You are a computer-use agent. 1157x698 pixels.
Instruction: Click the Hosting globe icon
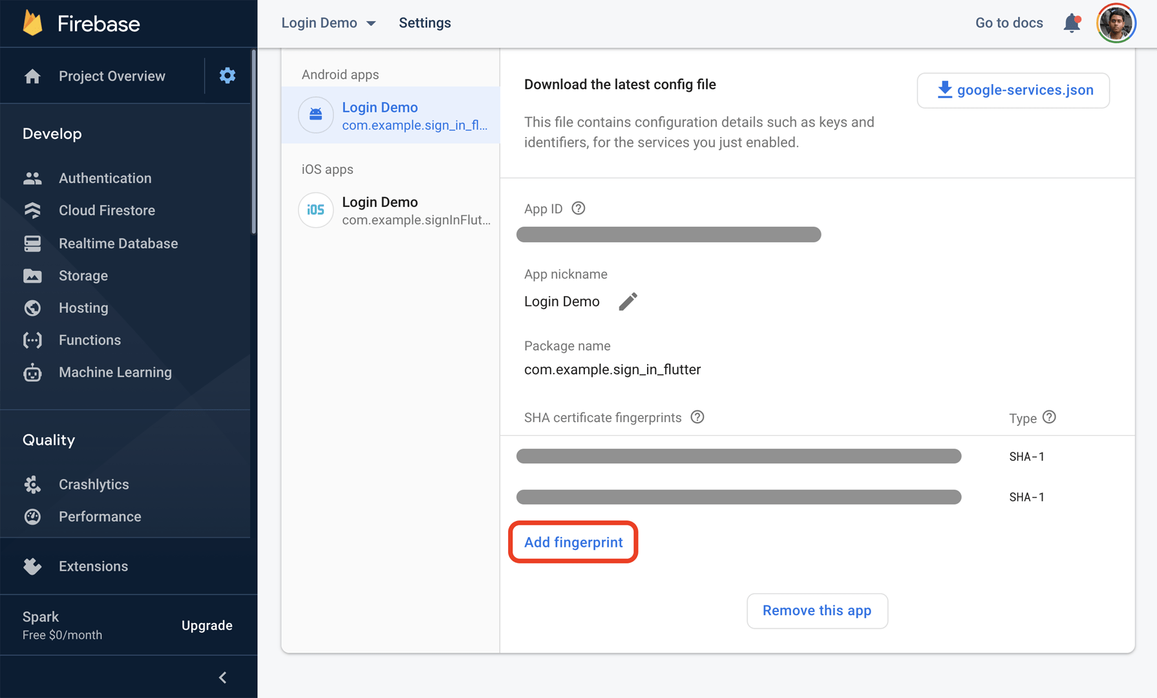[32, 308]
